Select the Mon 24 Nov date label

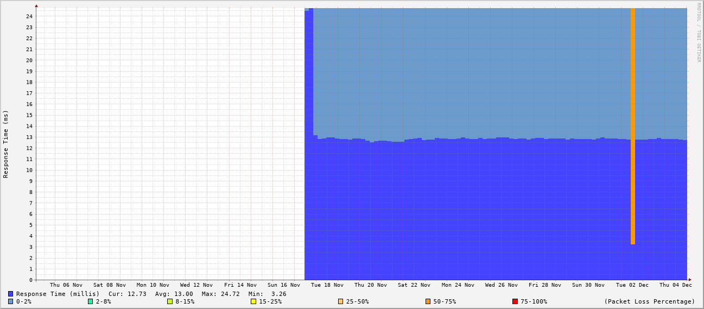coord(458,285)
